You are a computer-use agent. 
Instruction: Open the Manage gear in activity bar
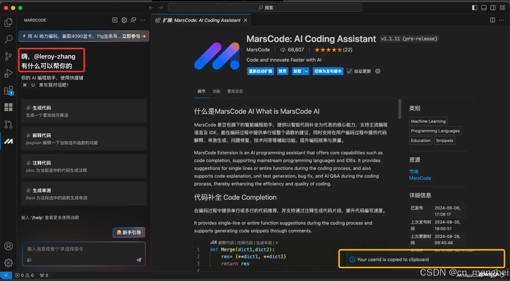pyautogui.click(x=8, y=263)
